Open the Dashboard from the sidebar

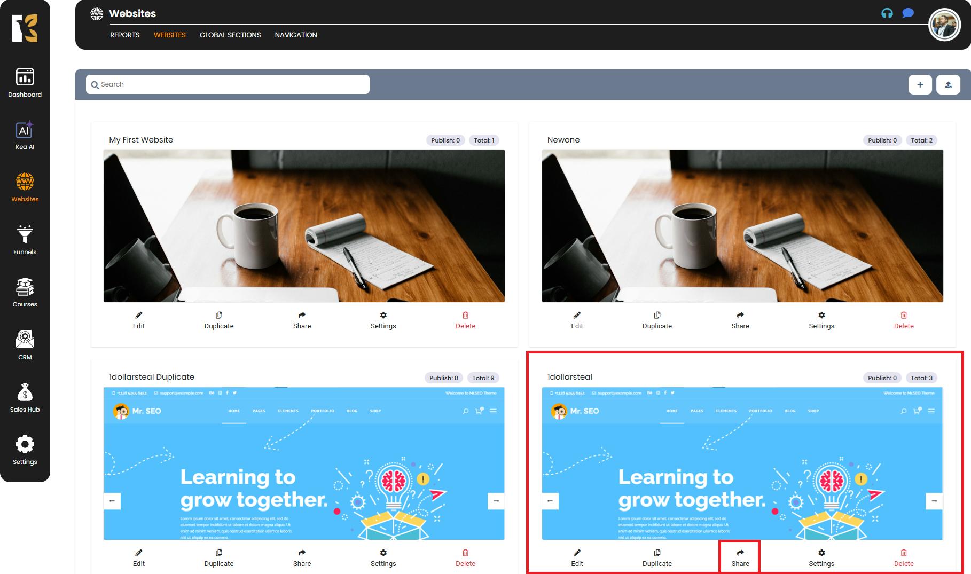point(25,83)
